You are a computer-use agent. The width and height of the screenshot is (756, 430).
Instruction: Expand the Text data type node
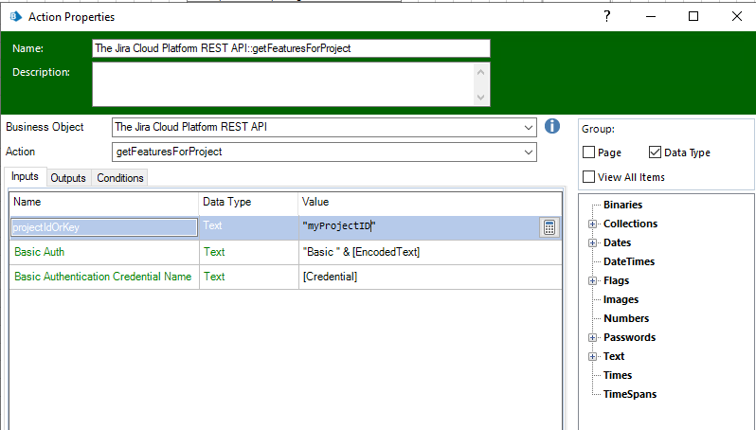592,357
